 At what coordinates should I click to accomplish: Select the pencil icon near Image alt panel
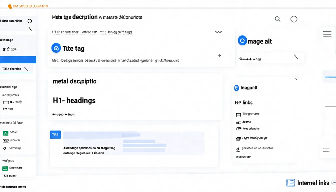click(x=296, y=57)
